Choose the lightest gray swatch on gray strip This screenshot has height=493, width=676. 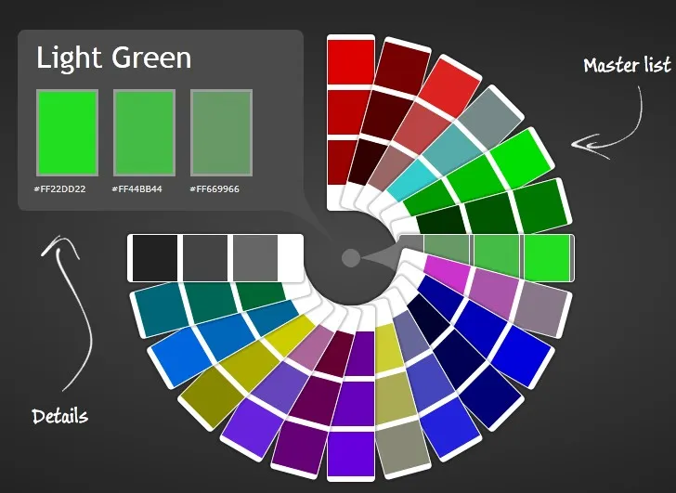click(254, 257)
